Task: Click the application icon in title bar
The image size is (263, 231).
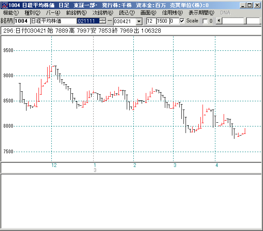Action: [x=5, y=5]
